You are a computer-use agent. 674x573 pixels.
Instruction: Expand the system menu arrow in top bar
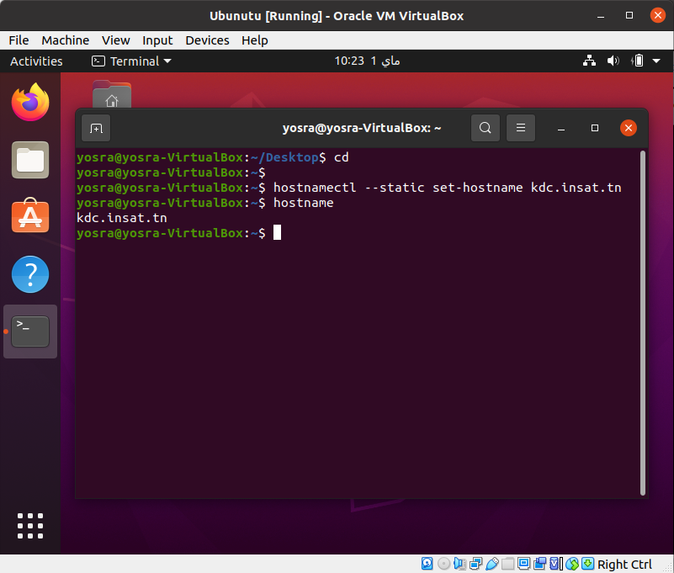point(656,61)
